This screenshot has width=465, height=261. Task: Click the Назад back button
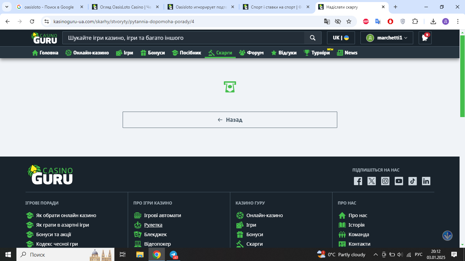point(230,120)
